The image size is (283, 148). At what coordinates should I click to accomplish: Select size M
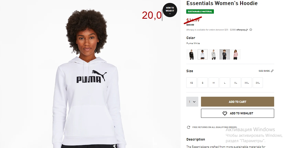[214, 83]
